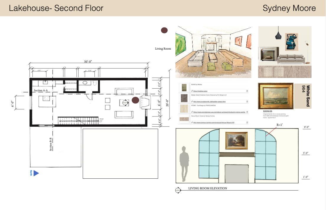
Task: Select the living room perspective sketch
Action: pos(213,52)
